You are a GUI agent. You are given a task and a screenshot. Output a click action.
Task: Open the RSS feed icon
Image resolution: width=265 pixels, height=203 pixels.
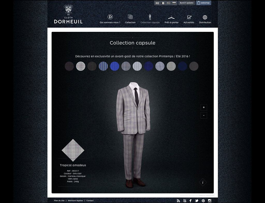click(x=178, y=201)
